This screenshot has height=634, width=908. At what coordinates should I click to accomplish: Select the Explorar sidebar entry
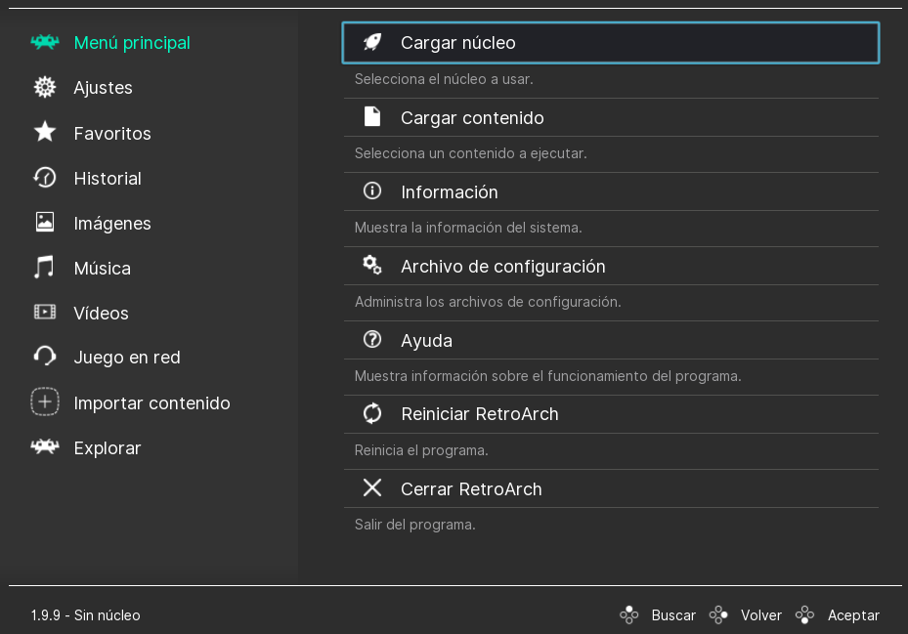[108, 447]
